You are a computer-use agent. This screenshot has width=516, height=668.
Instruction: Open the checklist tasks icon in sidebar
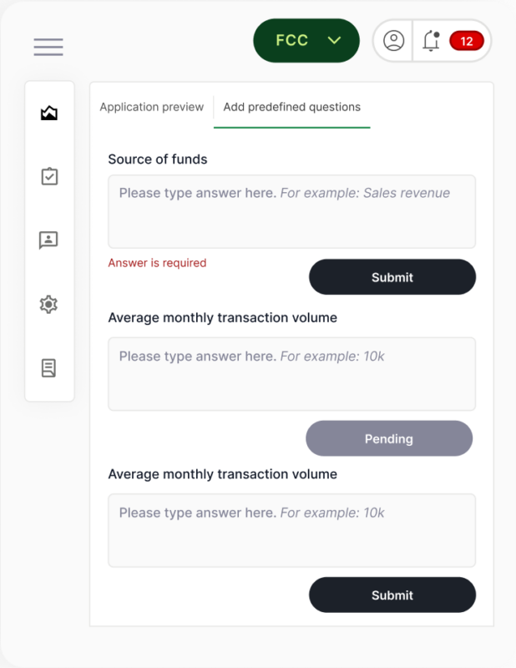click(x=49, y=176)
